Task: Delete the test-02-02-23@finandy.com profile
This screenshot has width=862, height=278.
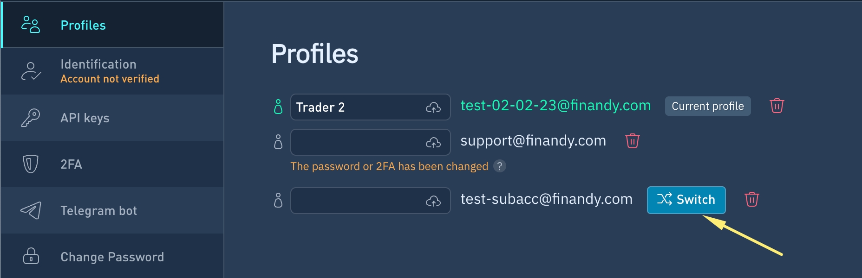Action: (x=777, y=106)
